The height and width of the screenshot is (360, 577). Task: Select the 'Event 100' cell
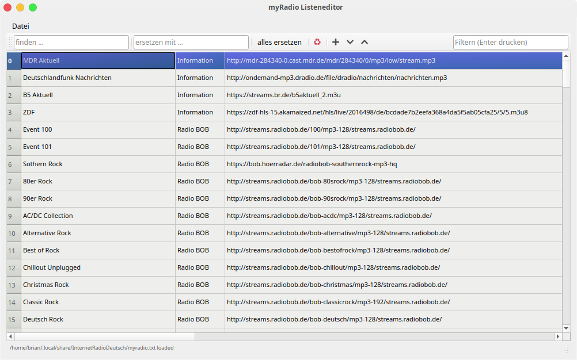tap(98, 129)
